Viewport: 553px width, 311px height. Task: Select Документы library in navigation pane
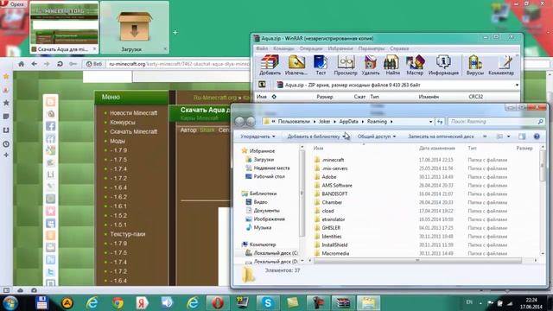(267, 211)
